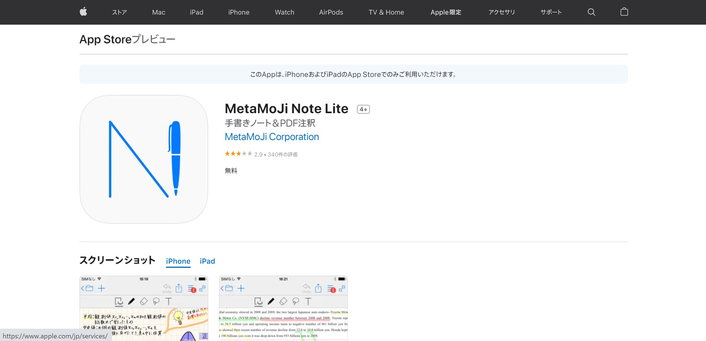
Task: Click Apple限定 in the navigation bar
Action: point(446,12)
